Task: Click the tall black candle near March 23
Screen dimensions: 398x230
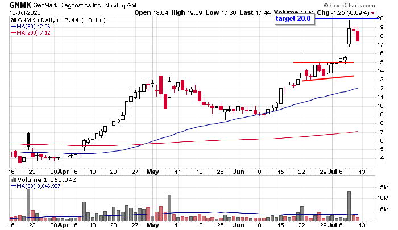Action: pyautogui.click(x=28, y=140)
